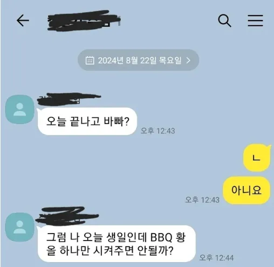
Task: Tap the calendar icon in the date pill
Action: [90, 60]
